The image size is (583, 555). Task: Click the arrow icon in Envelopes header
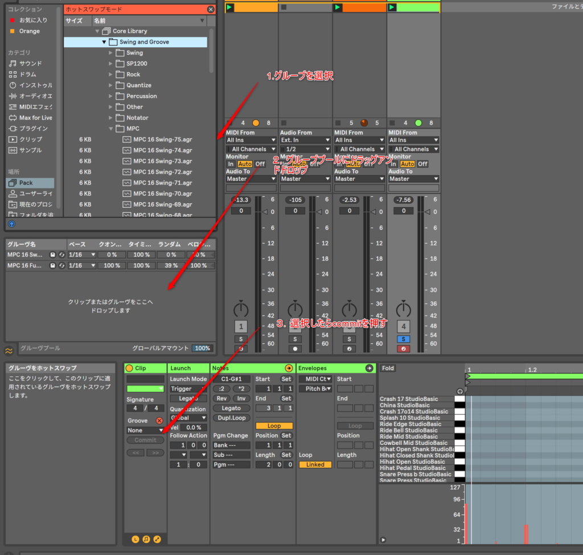click(369, 368)
